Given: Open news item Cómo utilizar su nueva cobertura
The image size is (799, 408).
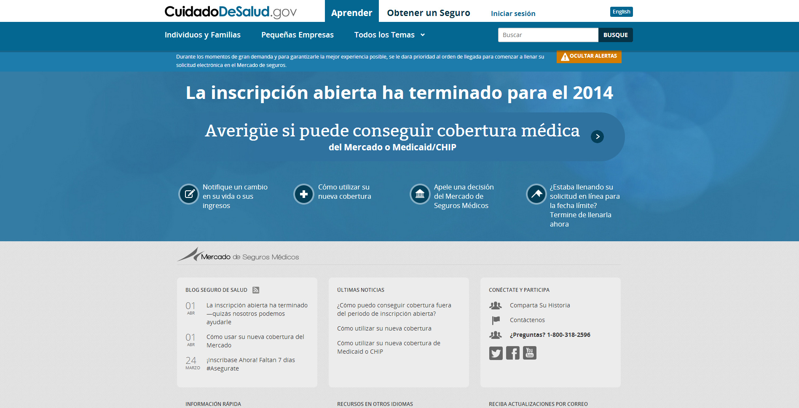Looking at the screenshot, I should tap(384, 328).
